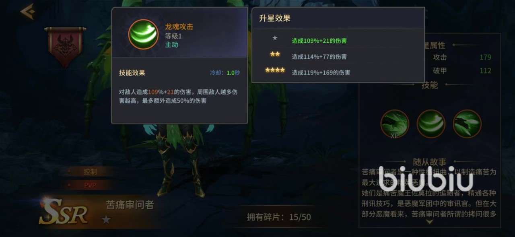Tap the 拥有碎片 15/50 shard counter

[279, 217]
